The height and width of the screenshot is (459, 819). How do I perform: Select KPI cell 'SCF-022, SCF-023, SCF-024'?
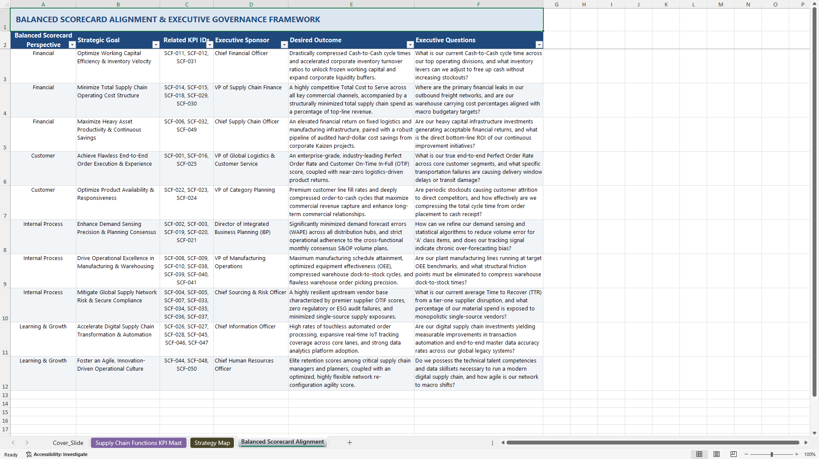[187, 202]
